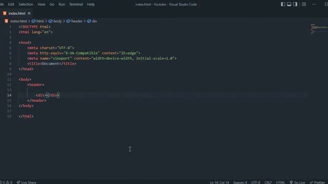This screenshot has height=184, width=328.
Task: Click the X-UA-Compatible meta line
Action: pos(84,53)
